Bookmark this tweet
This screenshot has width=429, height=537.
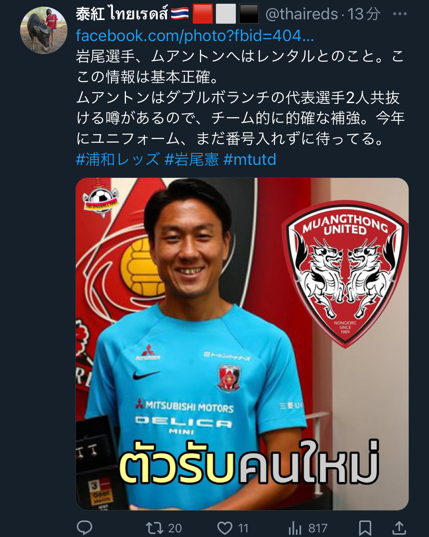(365, 528)
